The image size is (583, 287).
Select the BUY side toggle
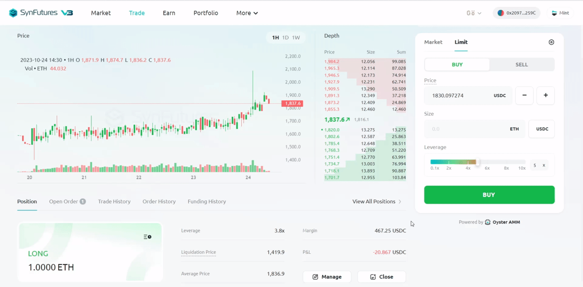pyautogui.click(x=457, y=64)
